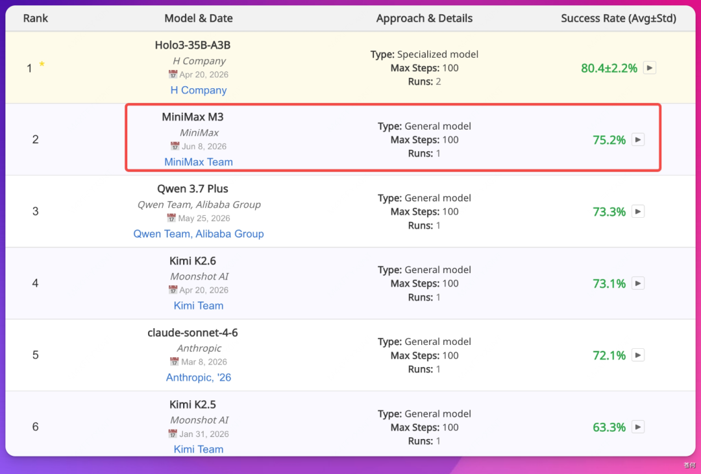Expand details arrow next to 73.3% score

pos(638,211)
